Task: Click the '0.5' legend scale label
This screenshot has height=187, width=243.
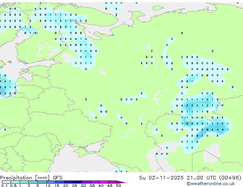Action: [13, 185]
